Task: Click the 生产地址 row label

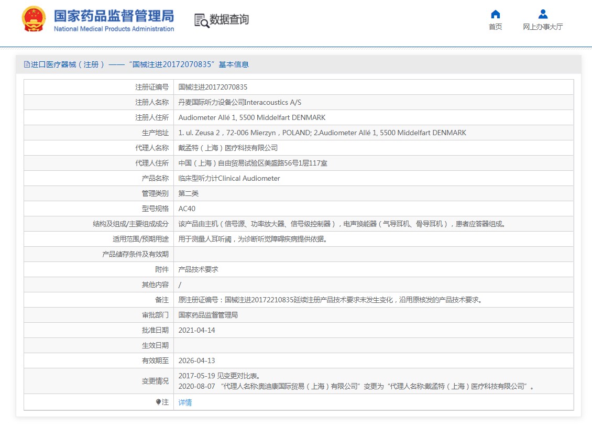Action: [155, 133]
